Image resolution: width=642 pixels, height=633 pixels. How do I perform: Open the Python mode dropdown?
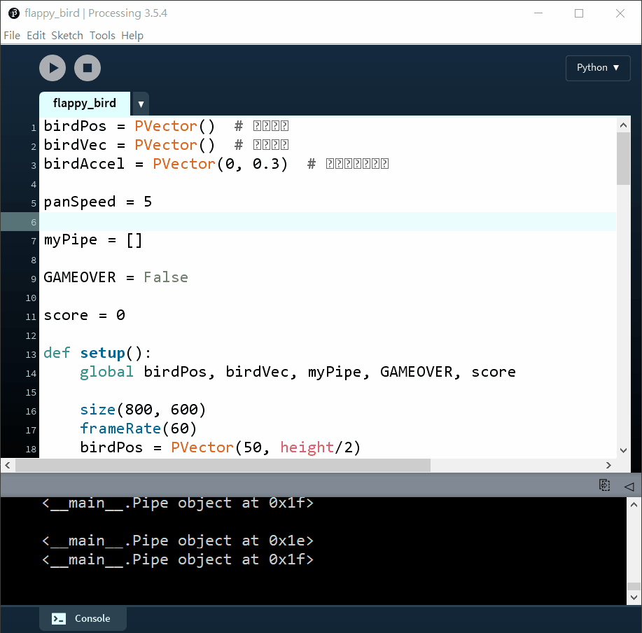coord(598,68)
